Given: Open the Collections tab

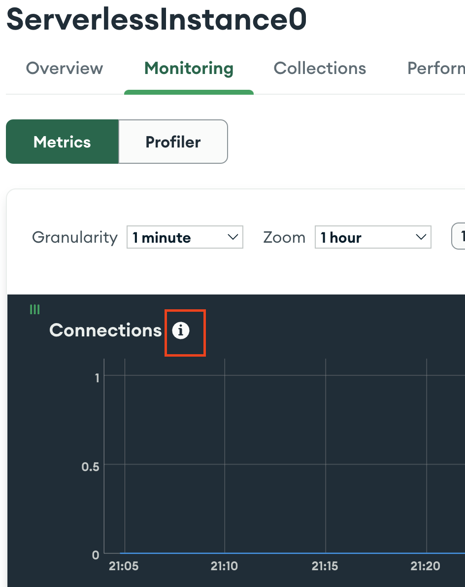Looking at the screenshot, I should [x=319, y=68].
